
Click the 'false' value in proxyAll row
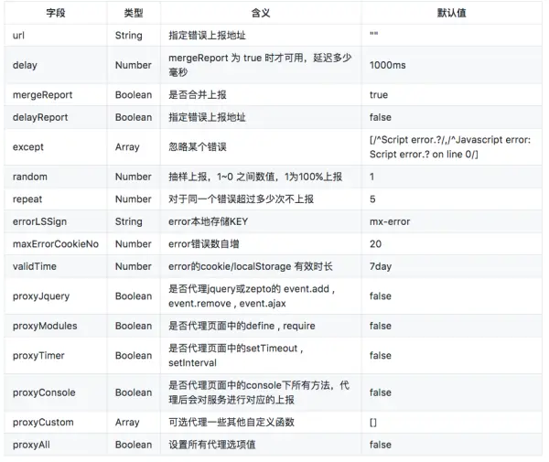(x=381, y=445)
